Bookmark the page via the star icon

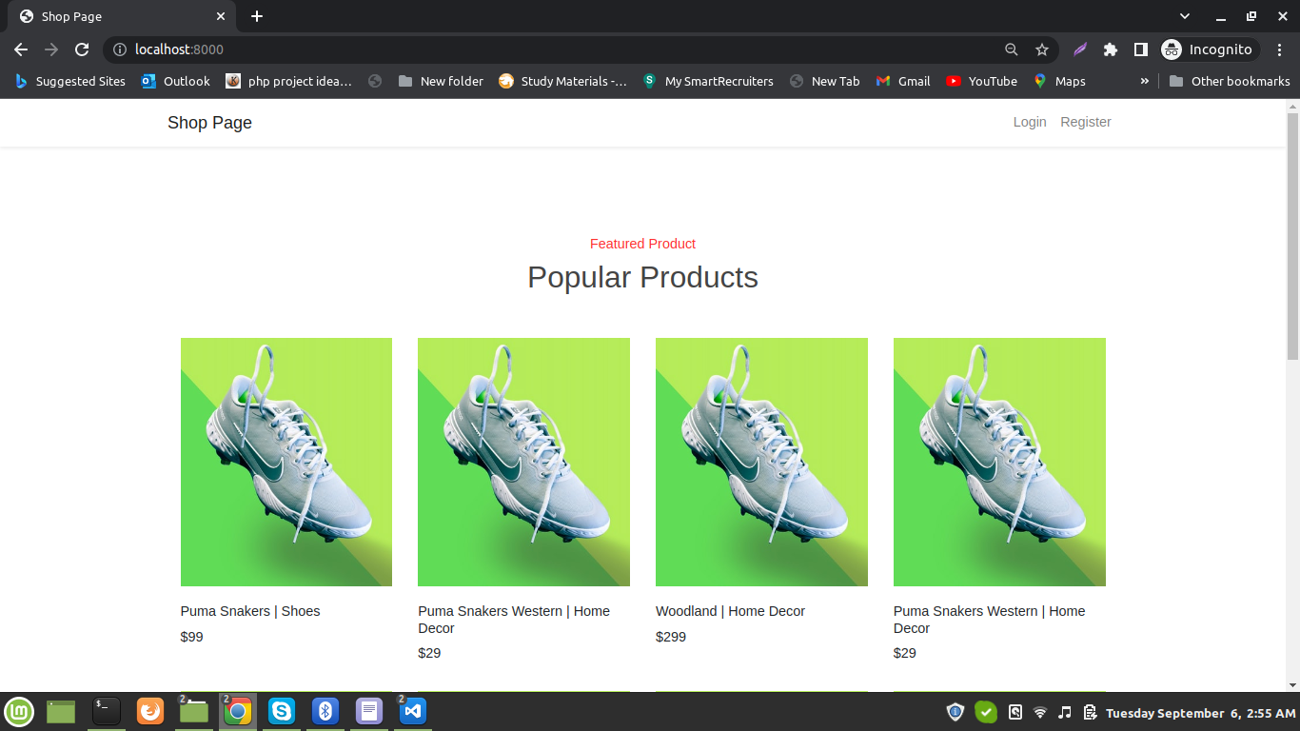pos(1041,49)
